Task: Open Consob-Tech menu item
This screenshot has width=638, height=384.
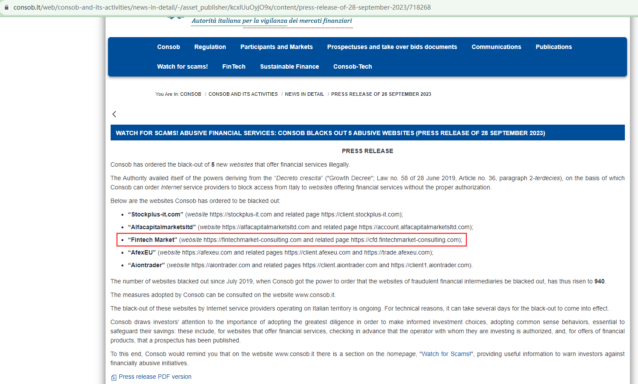Action: tap(352, 66)
